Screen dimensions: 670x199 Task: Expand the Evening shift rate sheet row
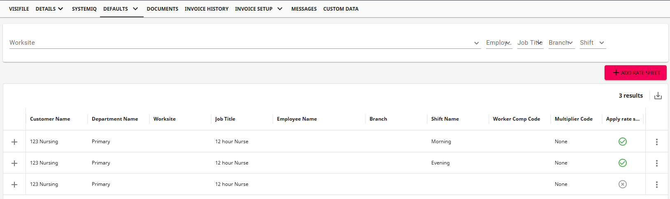point(14,163)
